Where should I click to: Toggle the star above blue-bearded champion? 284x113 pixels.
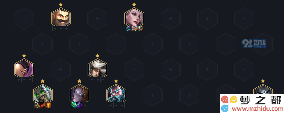click(116, 81)
